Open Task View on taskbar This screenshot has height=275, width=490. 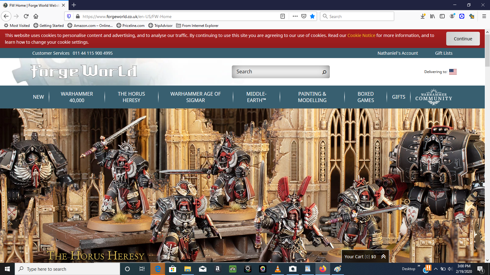pos(142,269)
